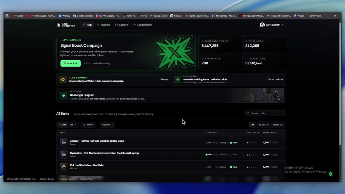Screen dimensions: 345x194
Task: Click Post stage of the Starfish task
Action: [234, 167]
